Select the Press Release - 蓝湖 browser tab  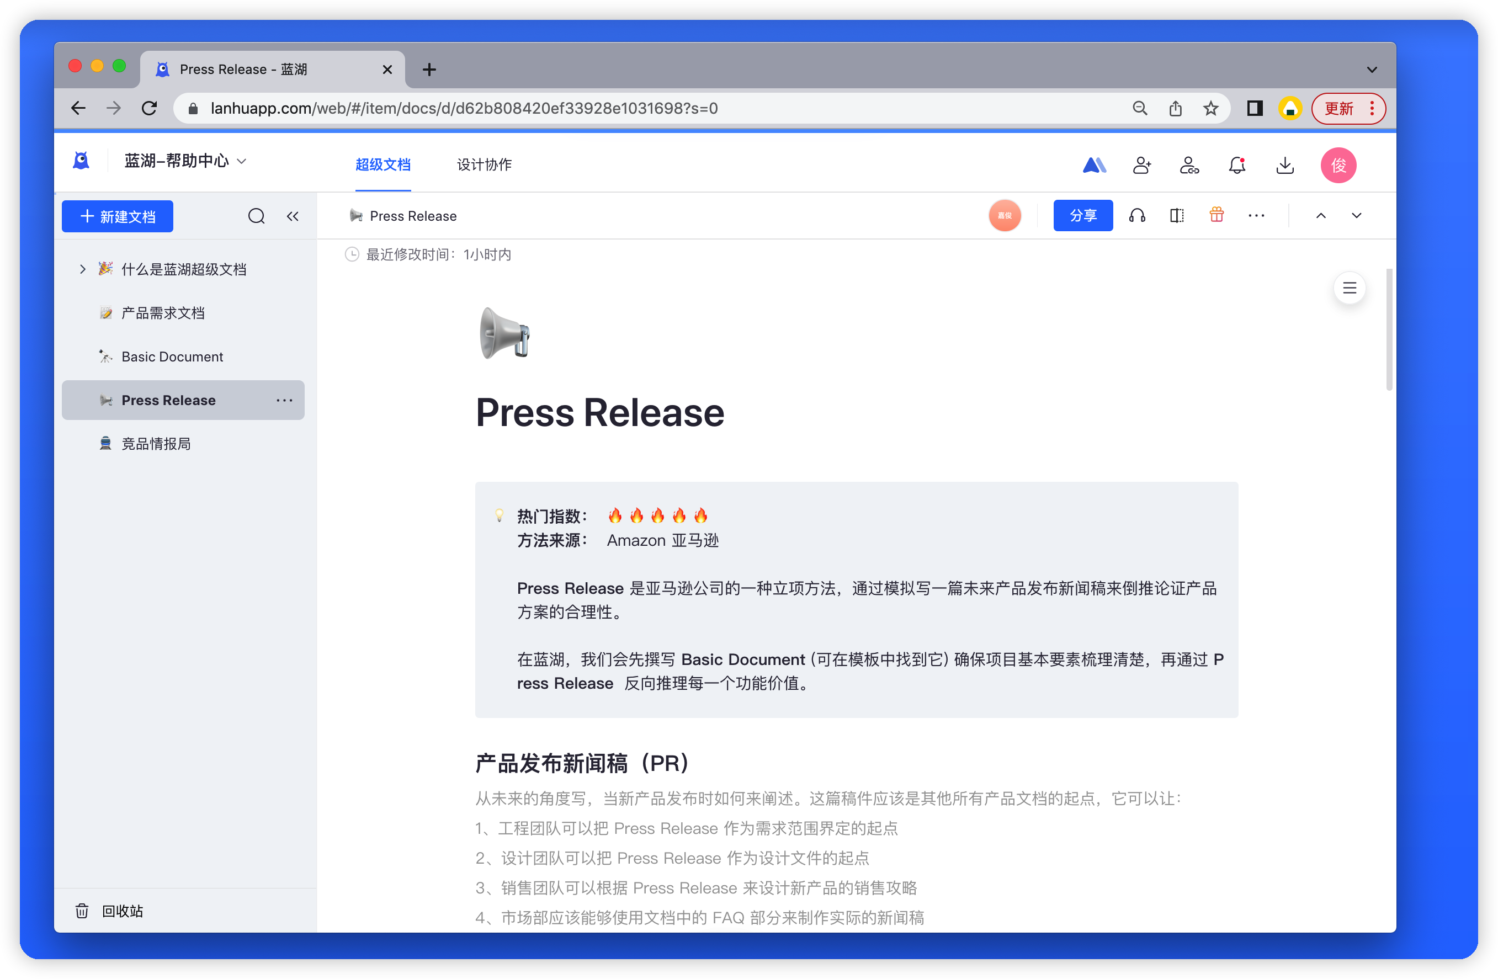point(272,69)
